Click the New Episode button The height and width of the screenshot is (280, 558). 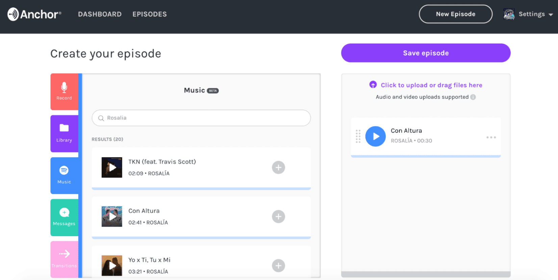455,14
